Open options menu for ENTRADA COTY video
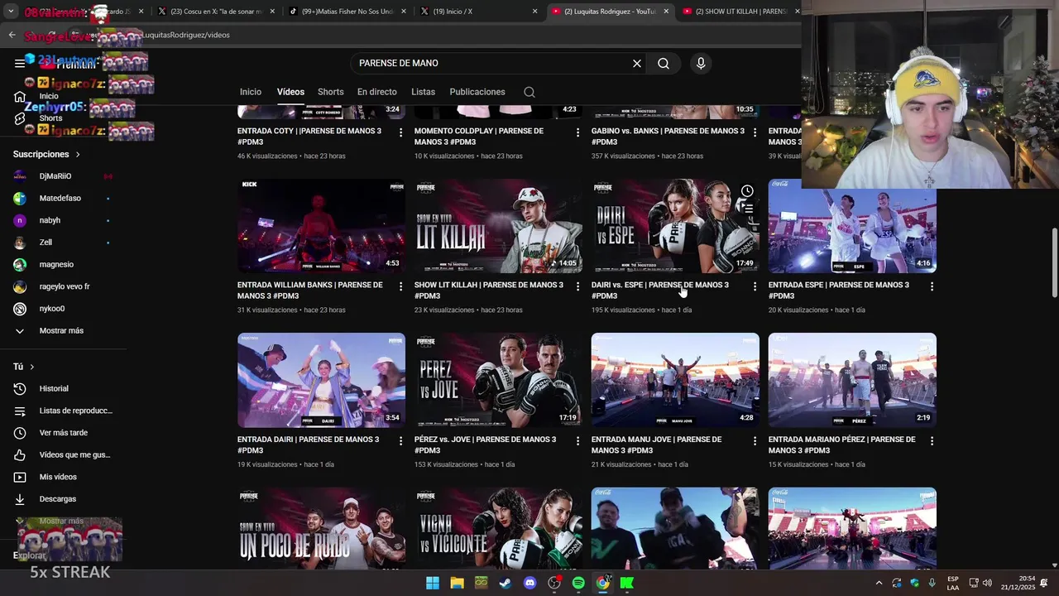Viewport: 1059px width, 596px height. (x=400, y=132)
